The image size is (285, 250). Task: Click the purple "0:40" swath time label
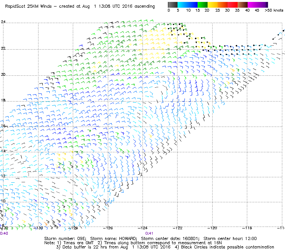click(4, 233)
